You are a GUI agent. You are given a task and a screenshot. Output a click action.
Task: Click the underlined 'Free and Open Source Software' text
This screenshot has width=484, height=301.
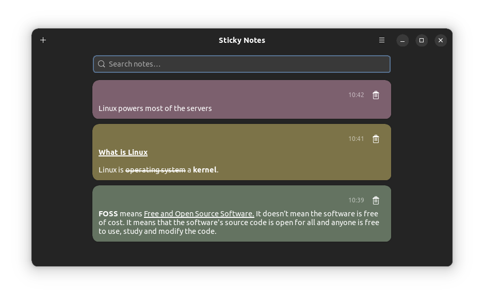[x=198, y=213]
